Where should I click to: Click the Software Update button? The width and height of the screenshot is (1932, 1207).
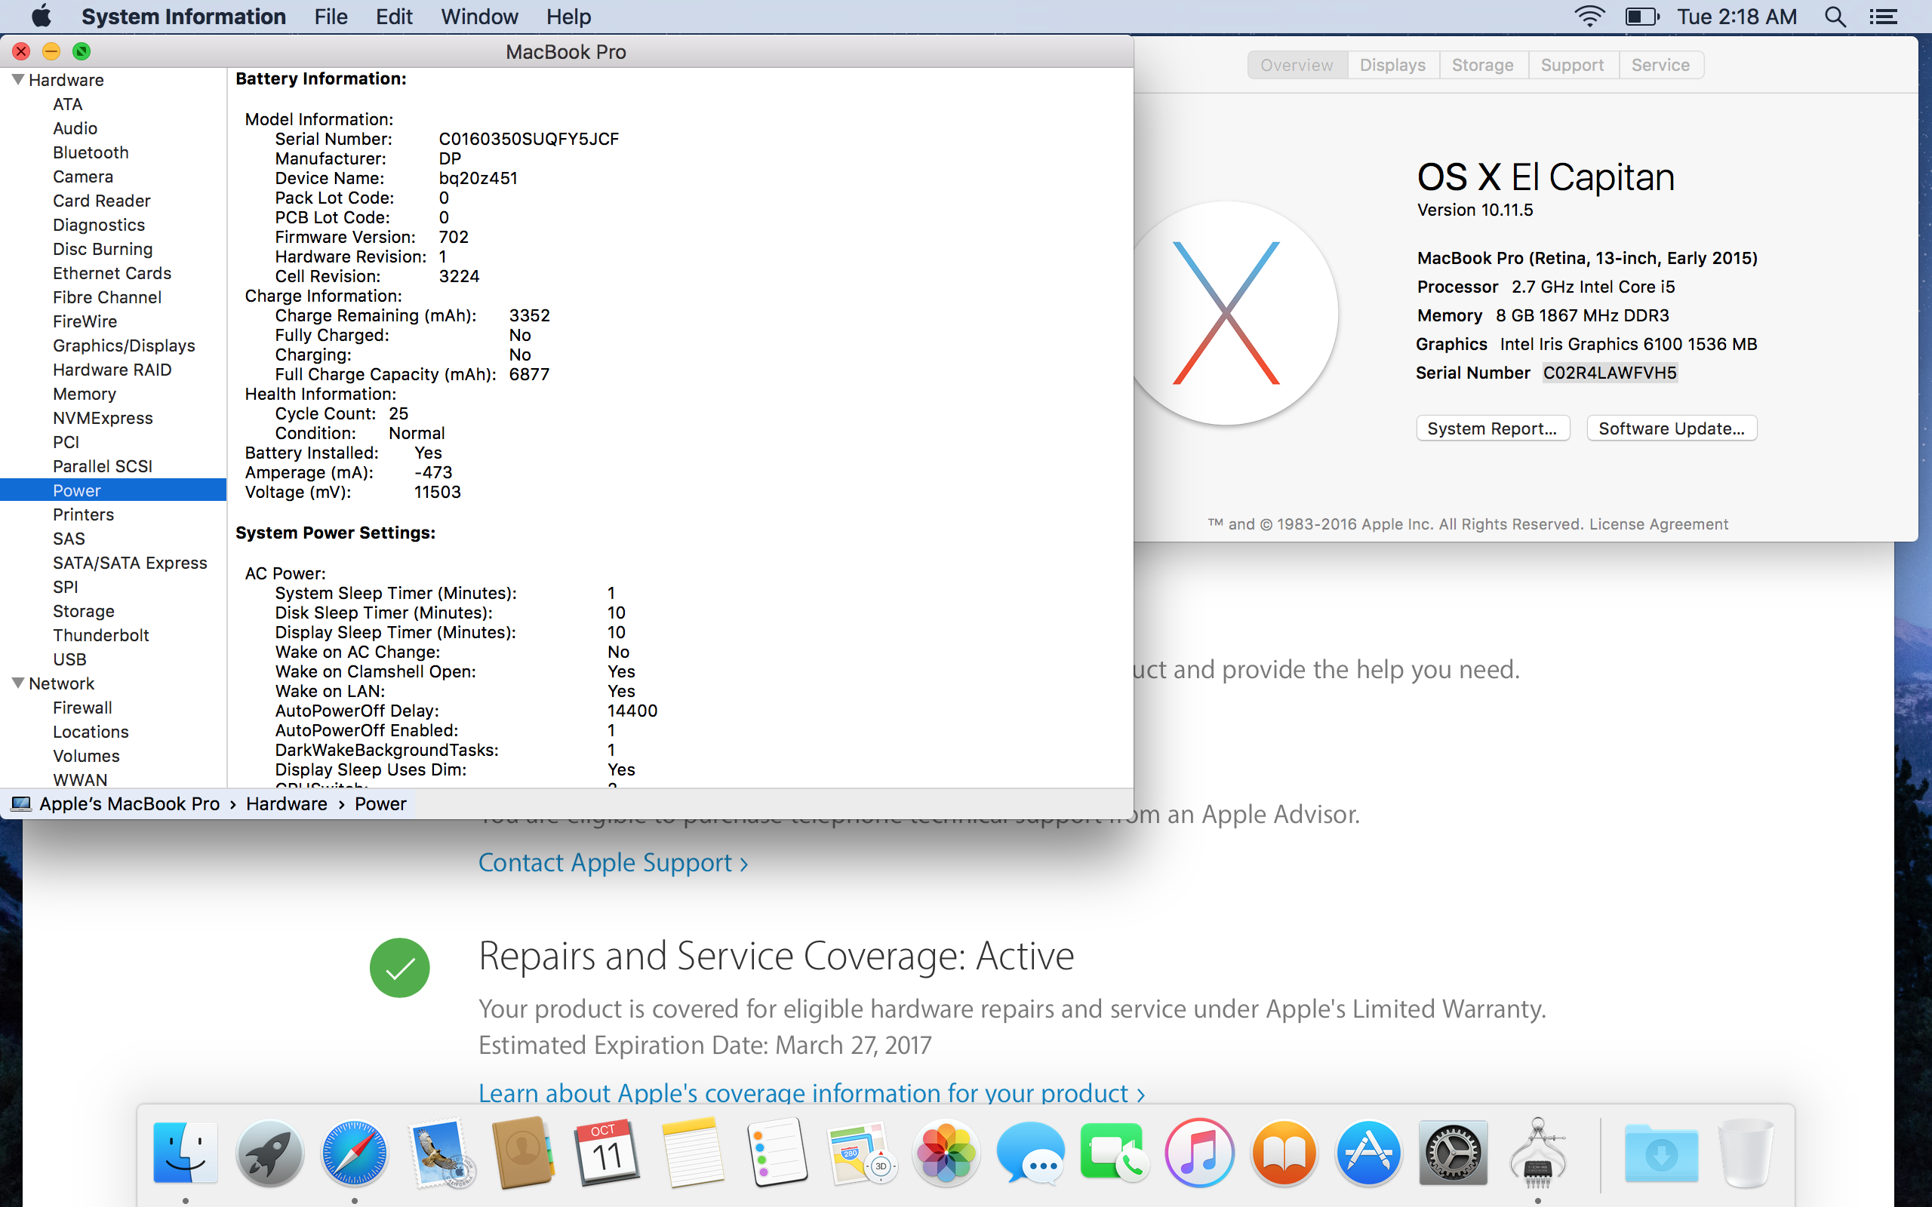click(1671, 428)
